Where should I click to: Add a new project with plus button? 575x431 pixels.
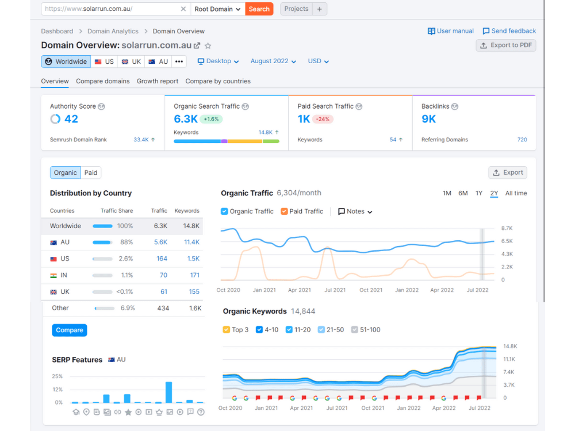[319, 9]
